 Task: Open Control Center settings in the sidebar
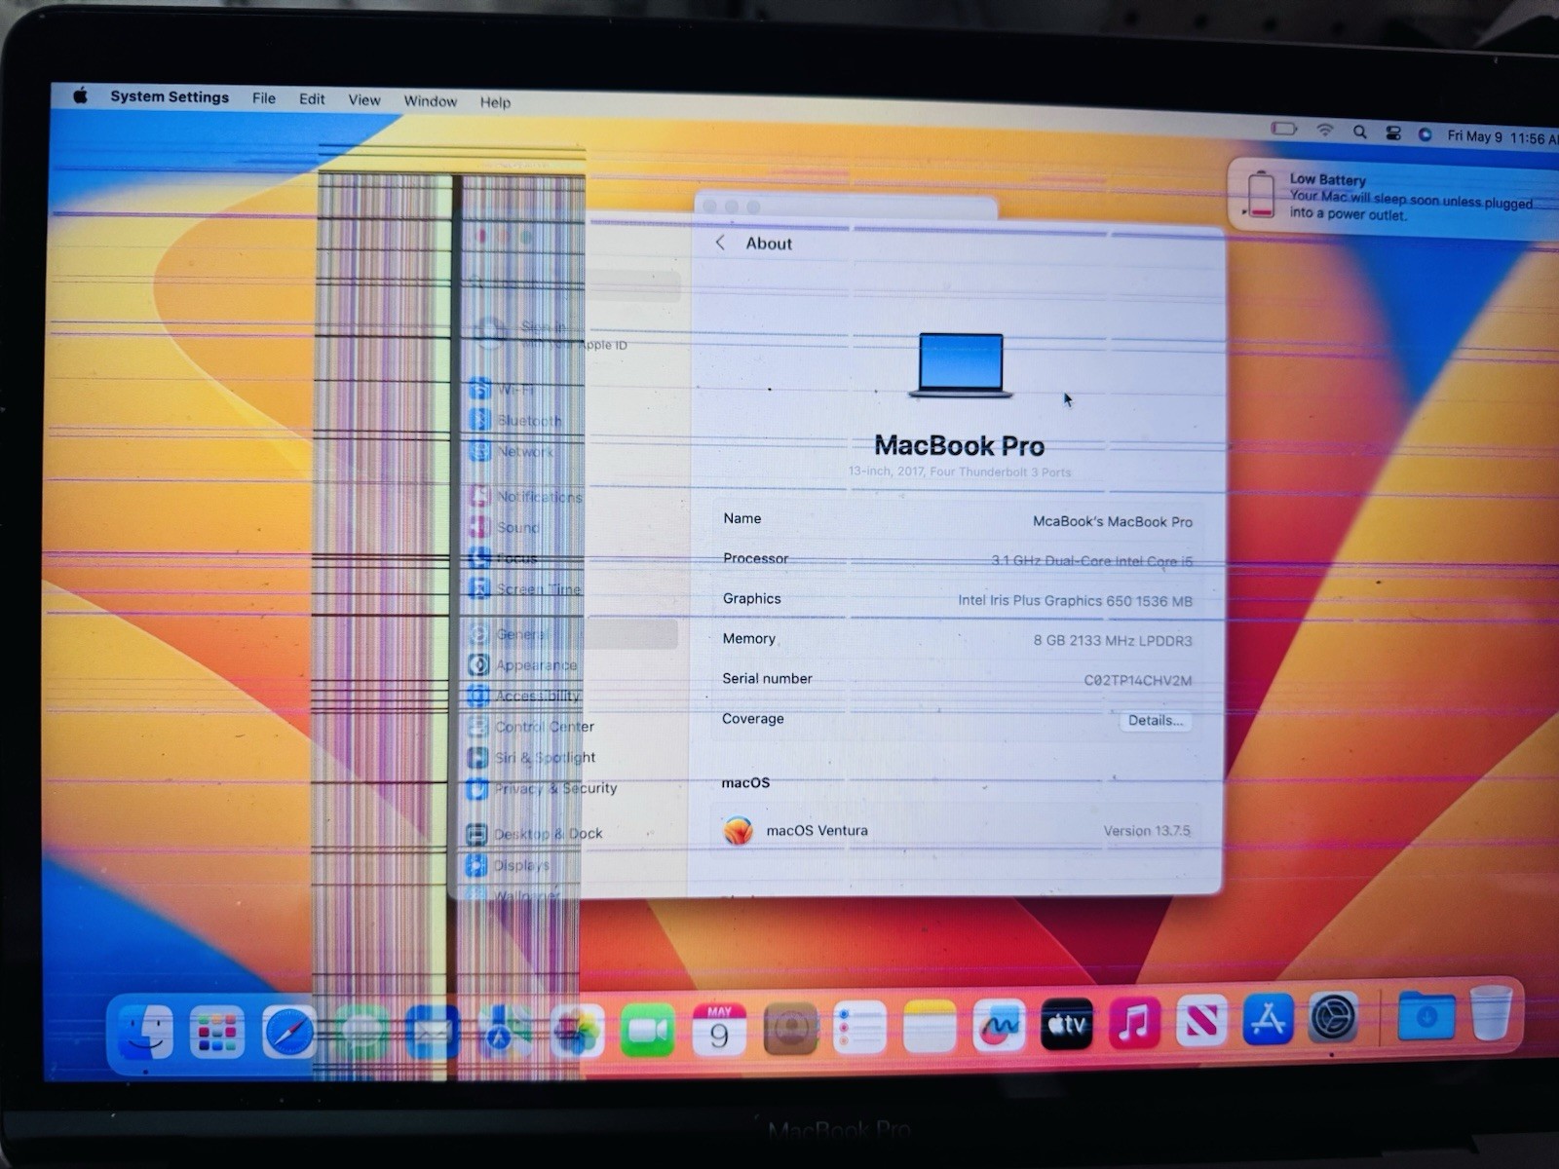(x=531, y=727)
